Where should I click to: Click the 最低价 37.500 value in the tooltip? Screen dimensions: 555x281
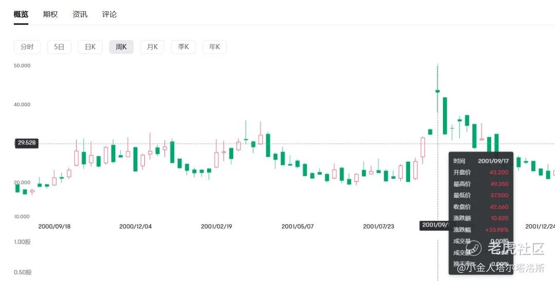point(499,195)
